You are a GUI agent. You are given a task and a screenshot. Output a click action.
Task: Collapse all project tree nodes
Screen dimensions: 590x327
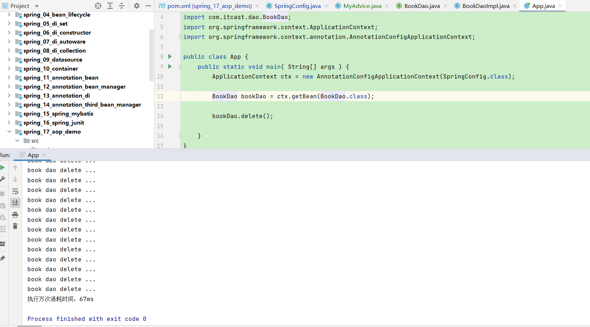pos(122,6)
